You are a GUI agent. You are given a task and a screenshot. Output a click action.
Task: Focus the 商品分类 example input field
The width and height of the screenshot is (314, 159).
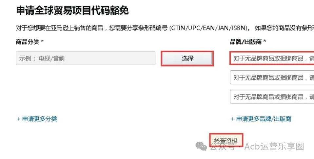(x=86, y=58)
